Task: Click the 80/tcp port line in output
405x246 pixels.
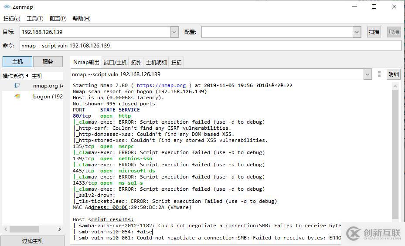Action: point(102,116)
